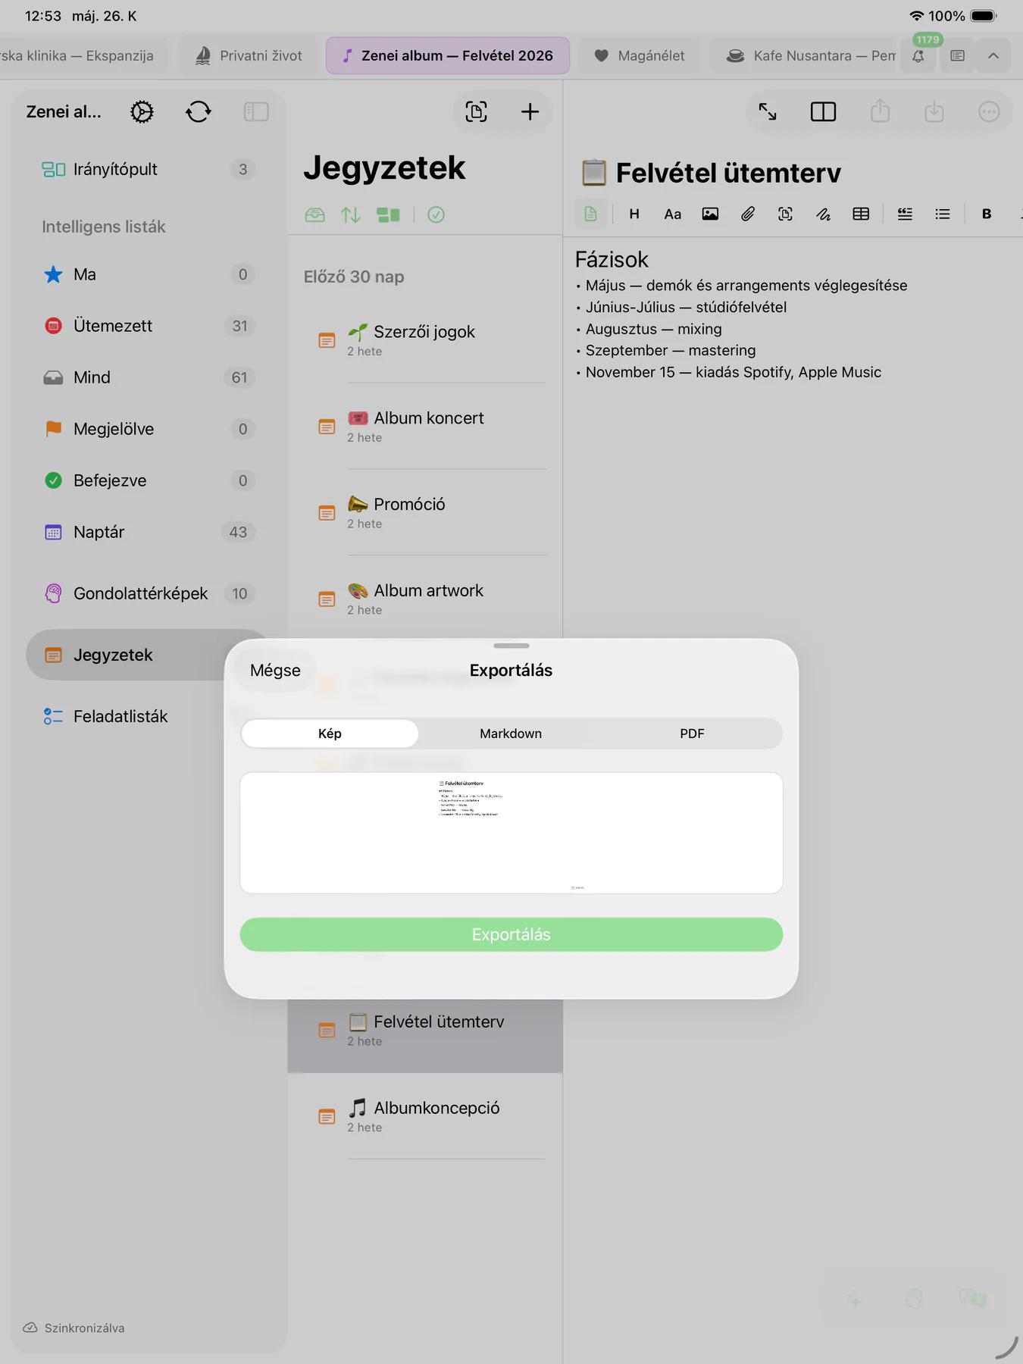Switch to Magánélet tab
The height and width of the screenshot is (1364, 1023).
point(640,55)
